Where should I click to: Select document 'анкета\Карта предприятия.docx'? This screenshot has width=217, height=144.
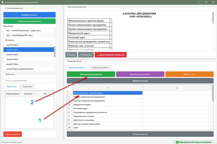[x=29, y=69]
